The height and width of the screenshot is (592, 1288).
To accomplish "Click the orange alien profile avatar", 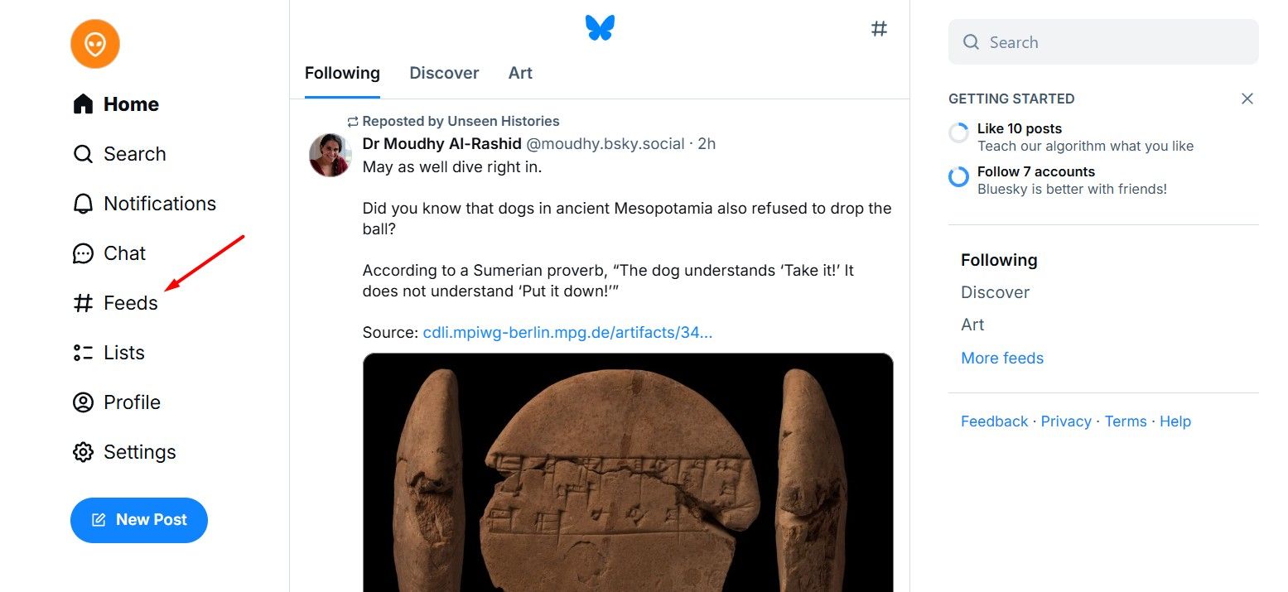I will pos(95,44).
